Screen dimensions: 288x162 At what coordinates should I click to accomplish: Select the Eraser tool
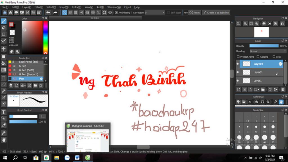(x=3, y=28)
